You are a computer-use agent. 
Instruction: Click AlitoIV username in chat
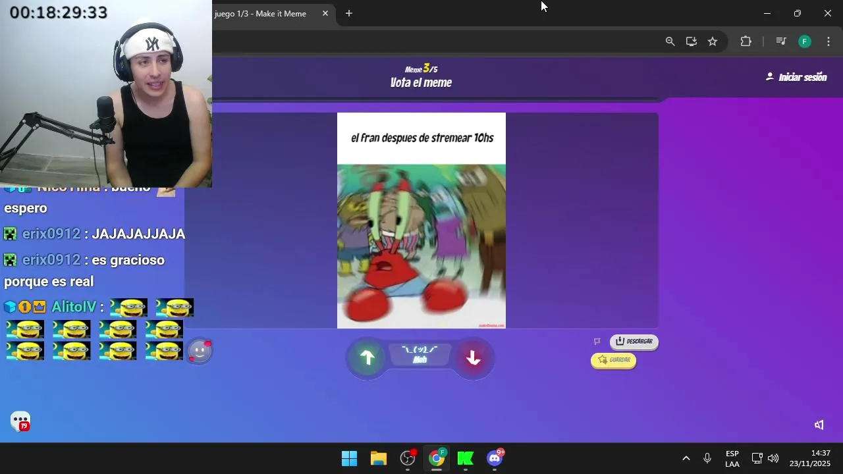[x=74, y=307]
